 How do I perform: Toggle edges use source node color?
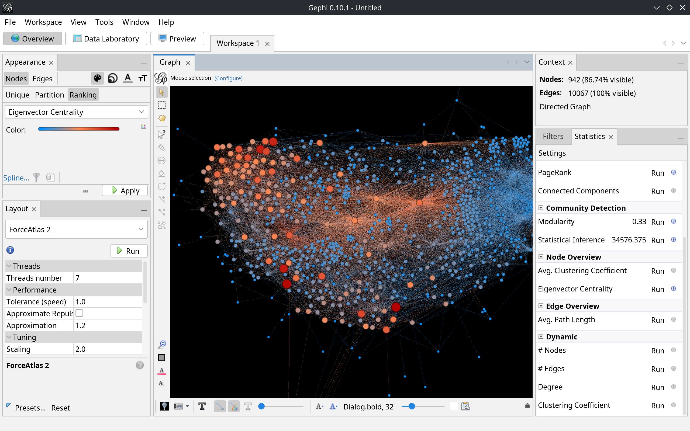(x=234, y=406)
